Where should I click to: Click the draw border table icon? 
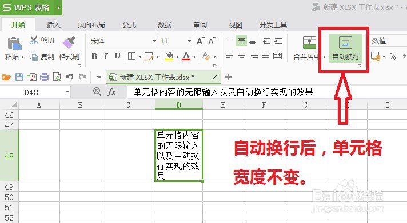pyautogui.click(x=149, y=56)
